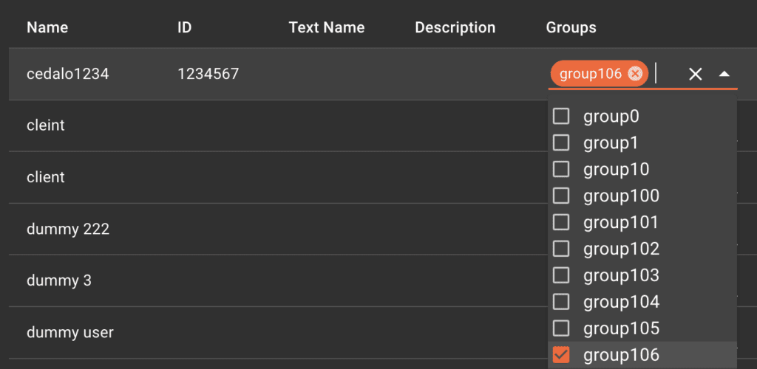
Task: Click the Name column header
Action: tap(47, 27)
